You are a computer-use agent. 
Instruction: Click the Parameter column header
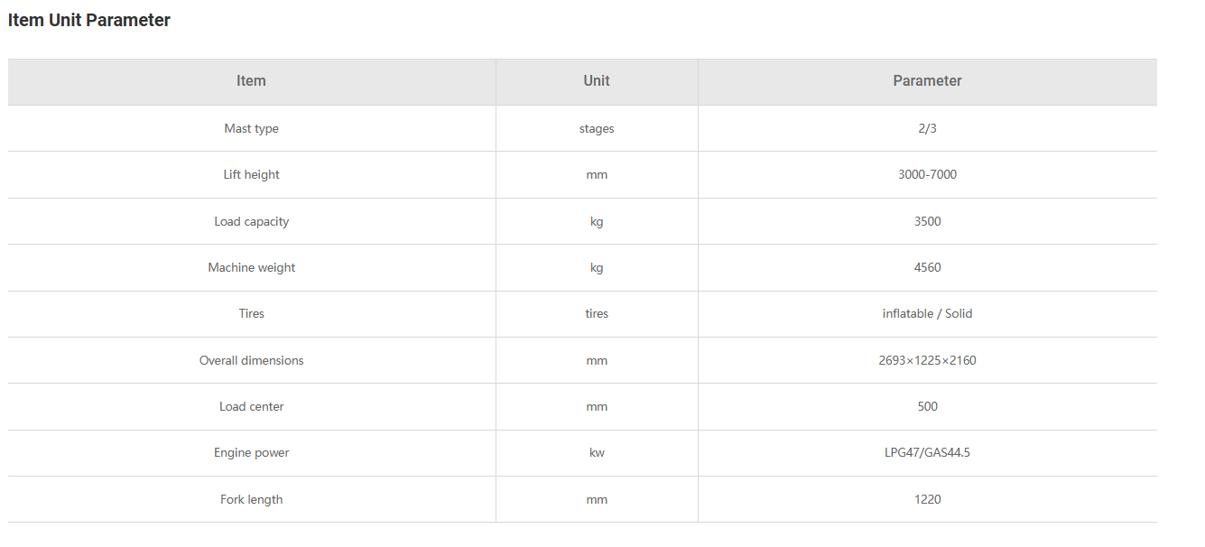click(x=927, y=81)
